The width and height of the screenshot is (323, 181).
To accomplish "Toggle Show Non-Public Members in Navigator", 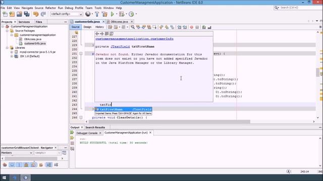I will 26,164.
